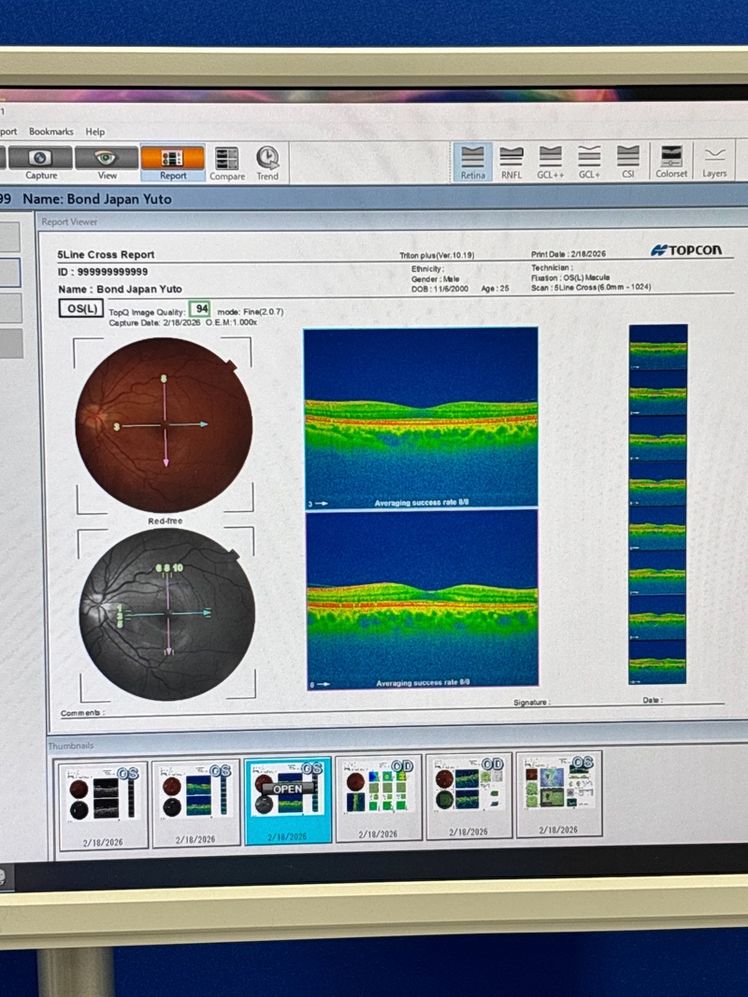Open the Capture mode
Screen dimensions: 748x997
pos(40,163)
